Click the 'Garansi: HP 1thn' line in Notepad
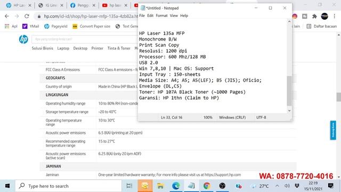341x192 pixels. coord(179,98)
